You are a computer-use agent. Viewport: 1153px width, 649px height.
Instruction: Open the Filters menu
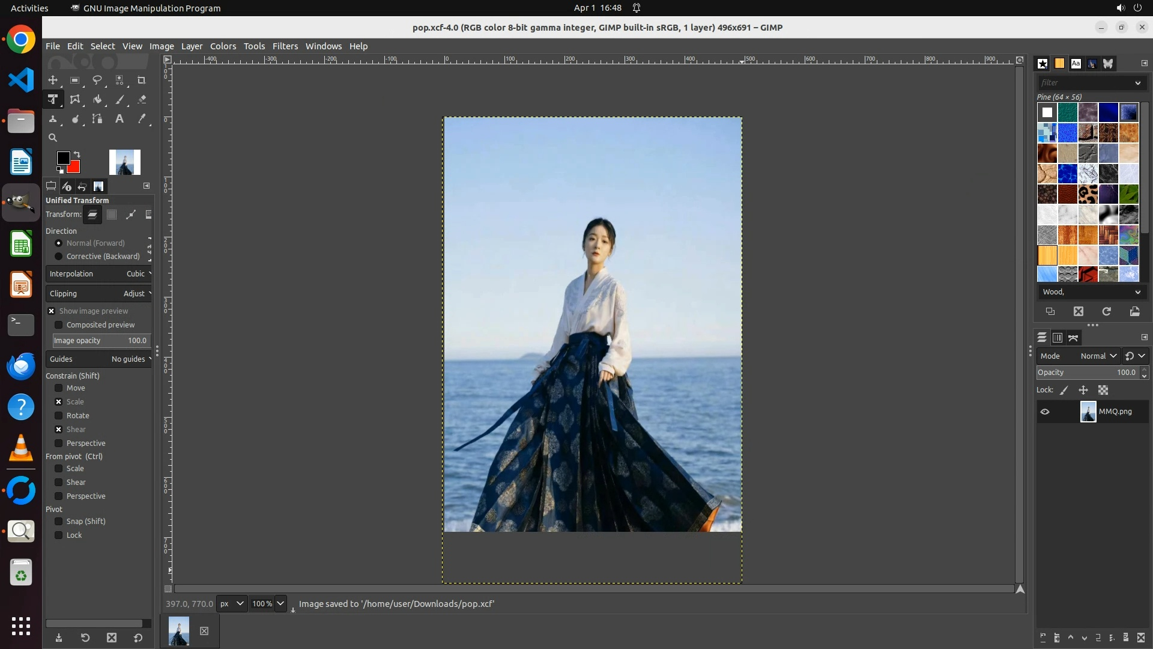tap(285, 46)
